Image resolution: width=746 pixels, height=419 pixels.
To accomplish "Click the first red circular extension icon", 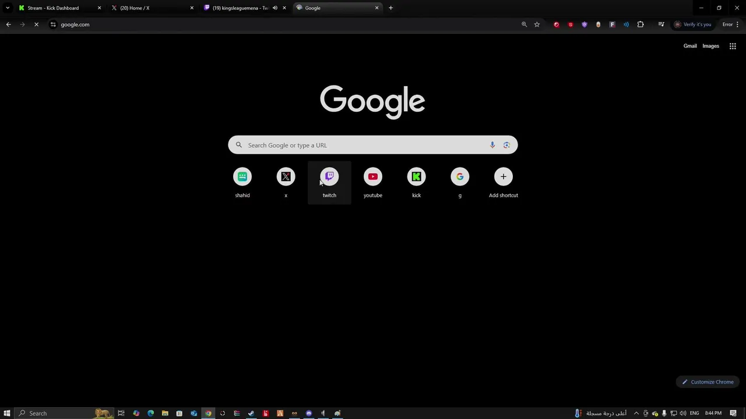I will coord(556,24).
